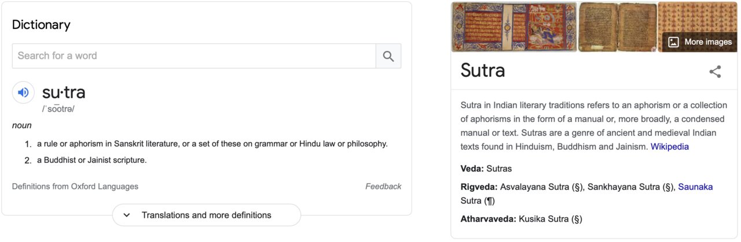The height and width of the screenshot is (242, 741).
Task: Click the picture icon beside More images
Action: pos(673,42)
